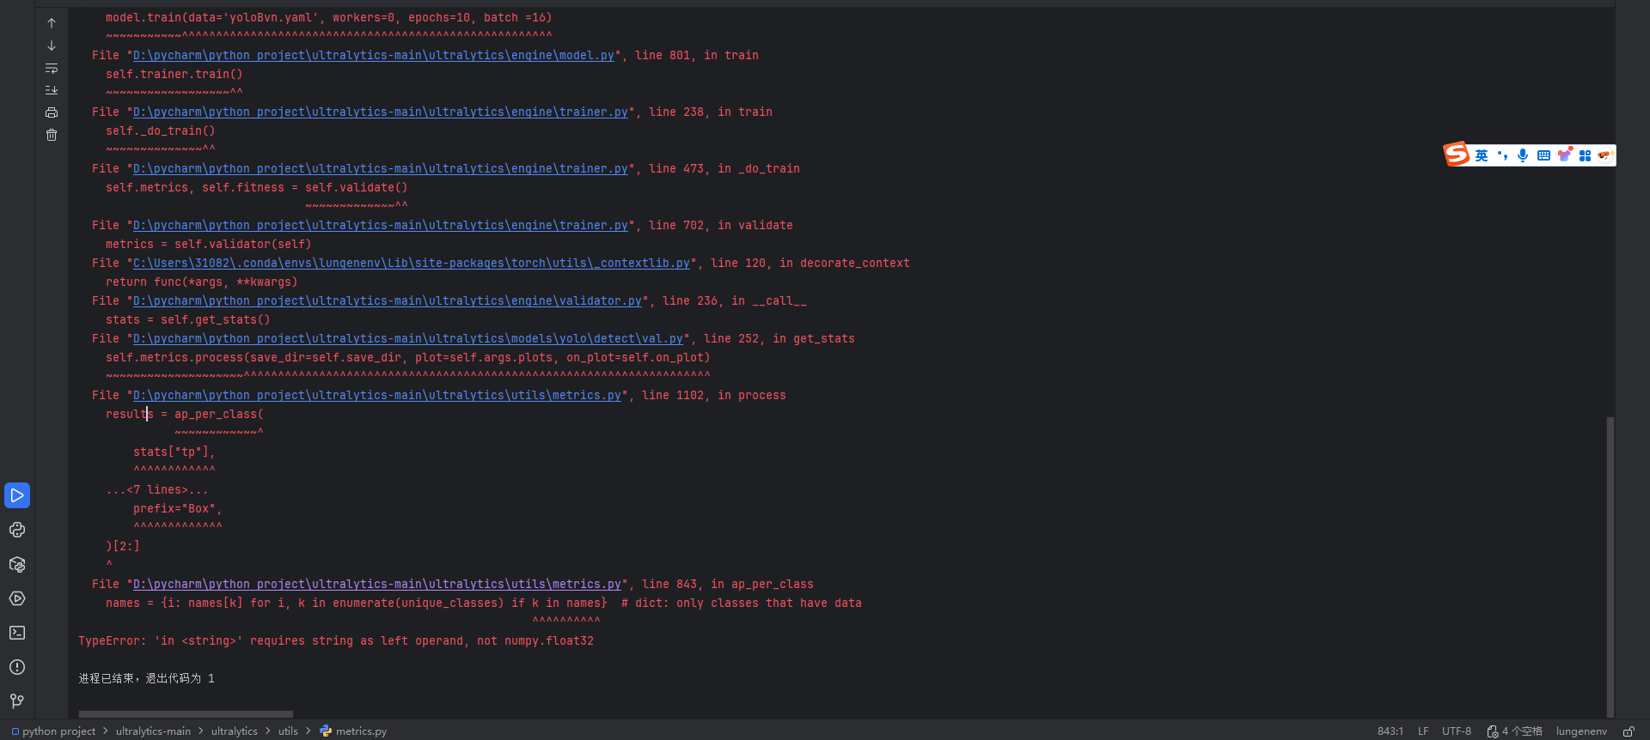Jump up the stack trace with up arrow

52,23
